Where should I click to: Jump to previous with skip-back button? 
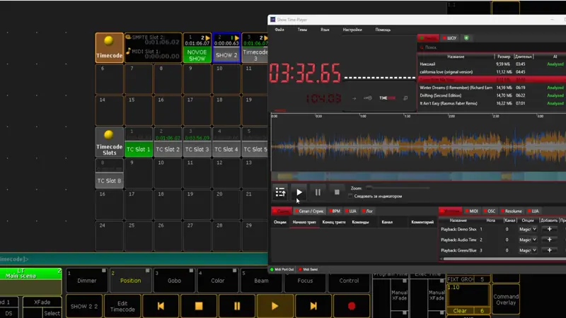[161, 306]
